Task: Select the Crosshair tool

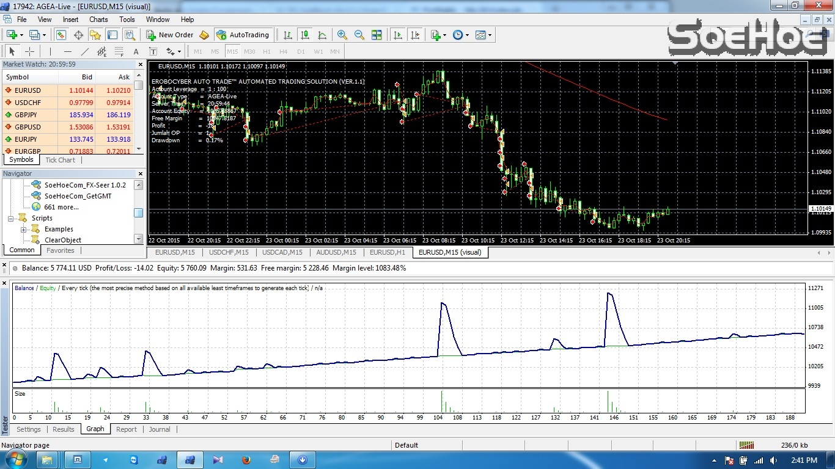Action: 29,51
